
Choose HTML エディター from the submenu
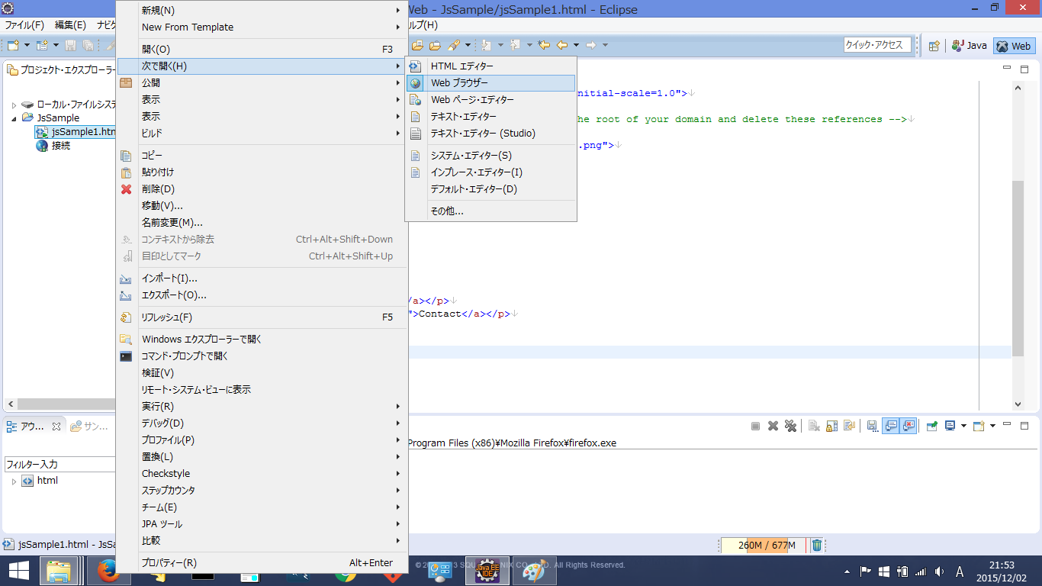click(490, 66)
